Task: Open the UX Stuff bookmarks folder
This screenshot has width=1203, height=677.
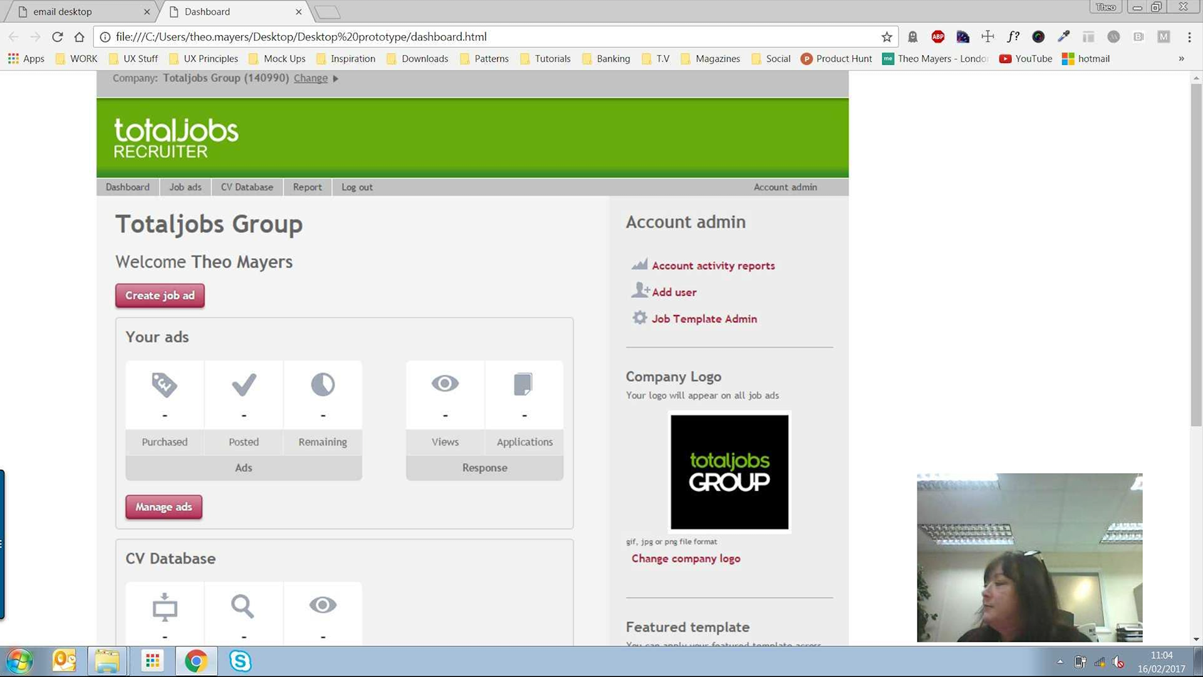Action: 133,59
